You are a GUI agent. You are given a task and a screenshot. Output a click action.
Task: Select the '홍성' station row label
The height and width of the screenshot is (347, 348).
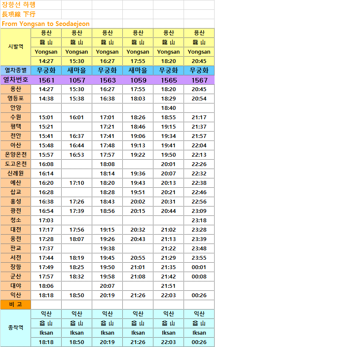tap(16, 201)
